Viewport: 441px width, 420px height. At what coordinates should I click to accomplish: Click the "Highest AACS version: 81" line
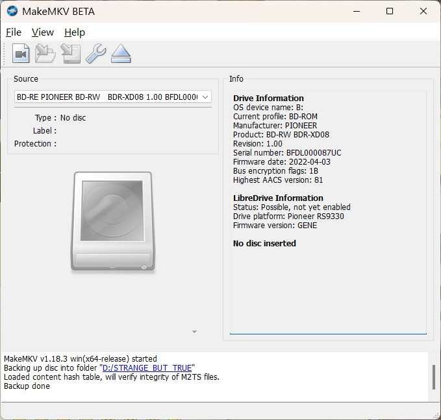tap(278, 180)
